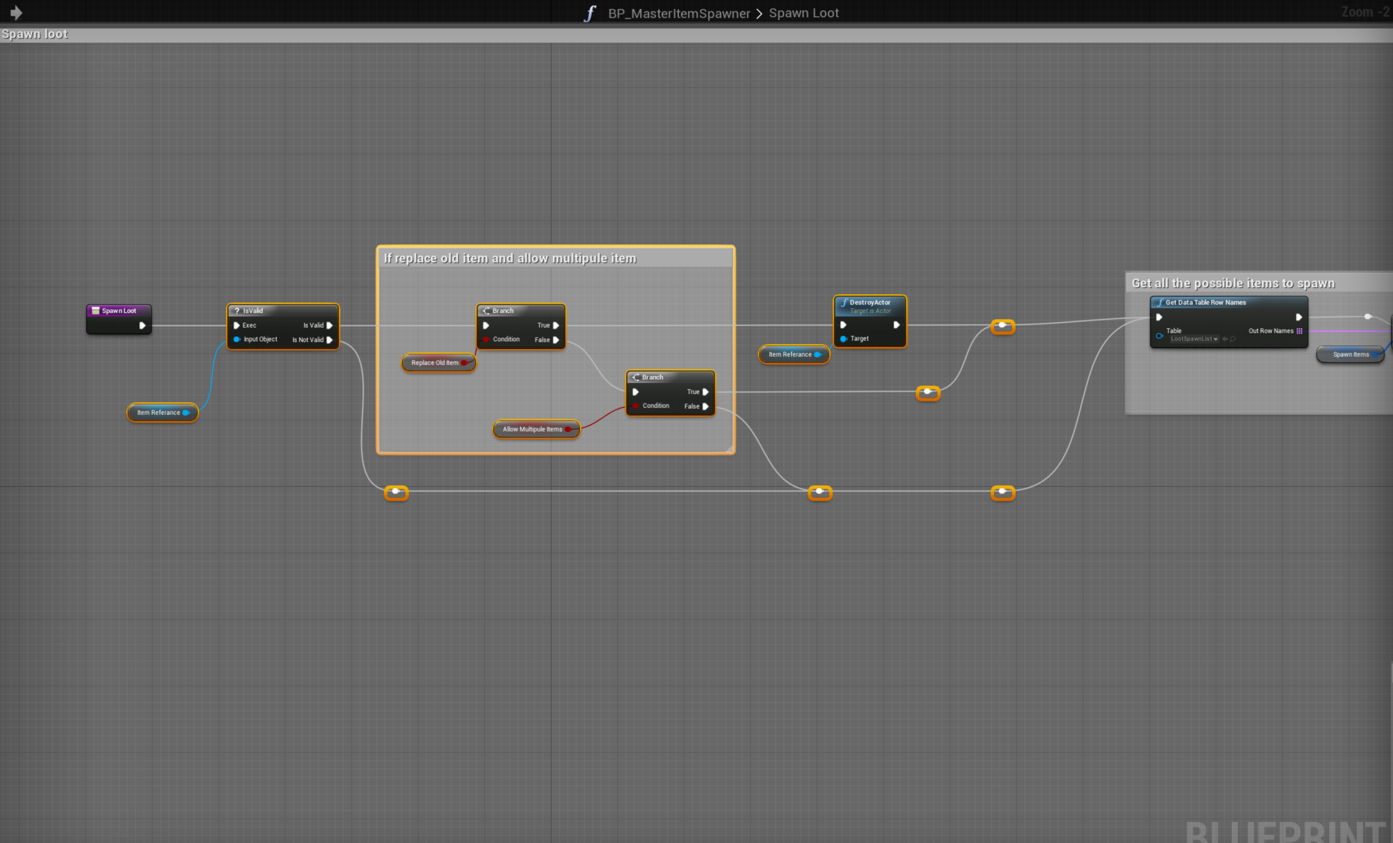Click the Spawn Items variable node

coord(1350,355)
